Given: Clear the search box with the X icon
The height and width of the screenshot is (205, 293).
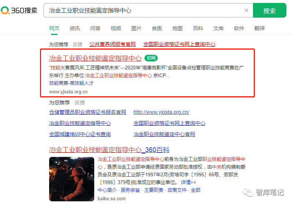Looking at the screenshot, I should tap(246, 10).
